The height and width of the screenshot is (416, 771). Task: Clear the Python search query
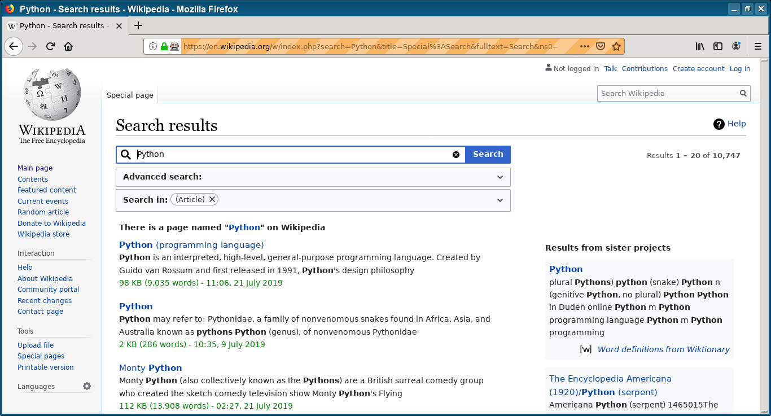coord(456,155)
